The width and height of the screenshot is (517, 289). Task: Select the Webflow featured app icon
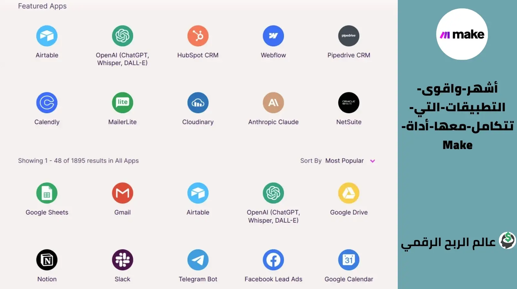point(273,36)
